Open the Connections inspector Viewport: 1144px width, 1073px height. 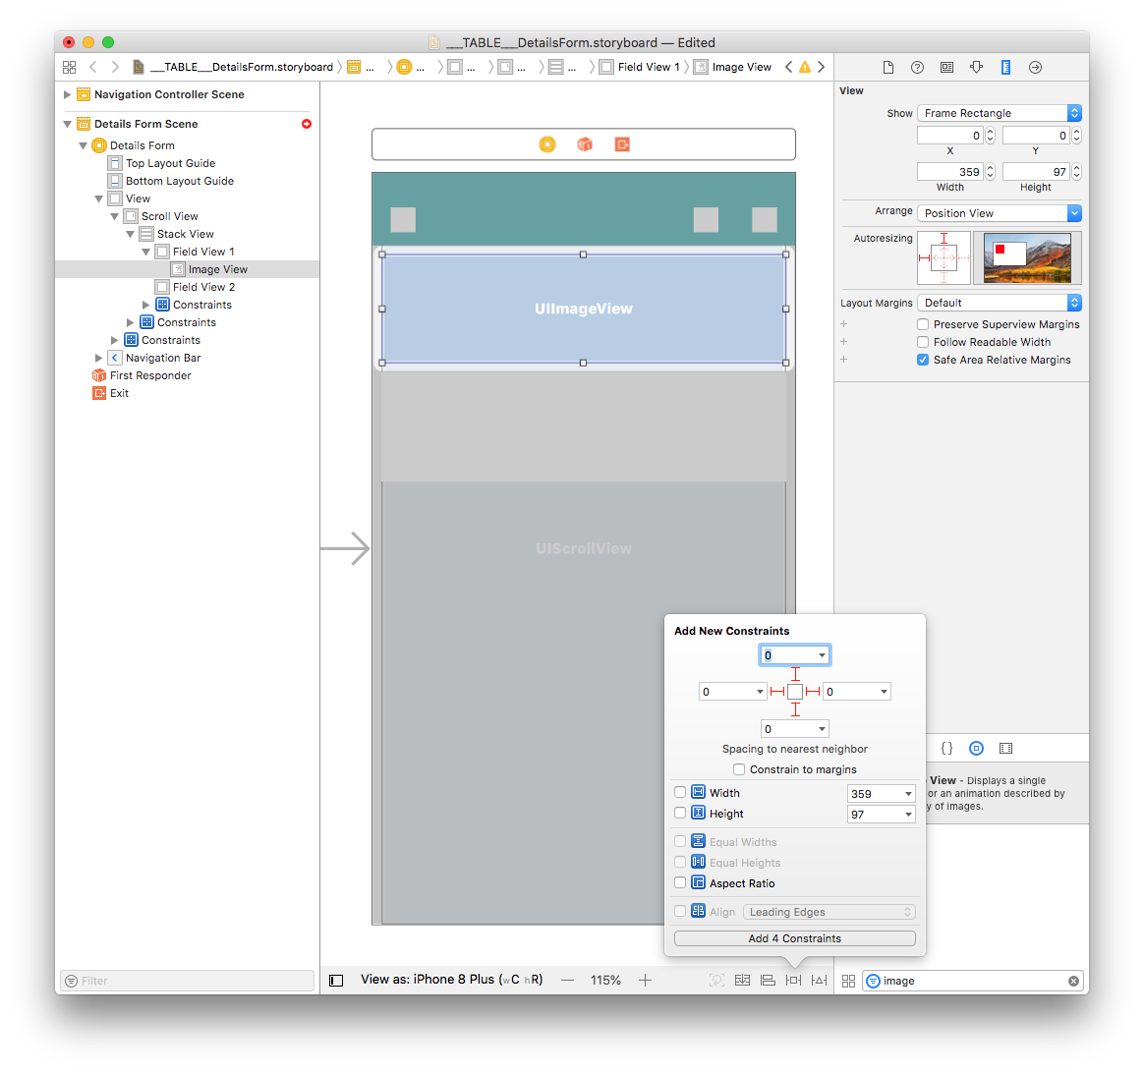point(1035,67)
